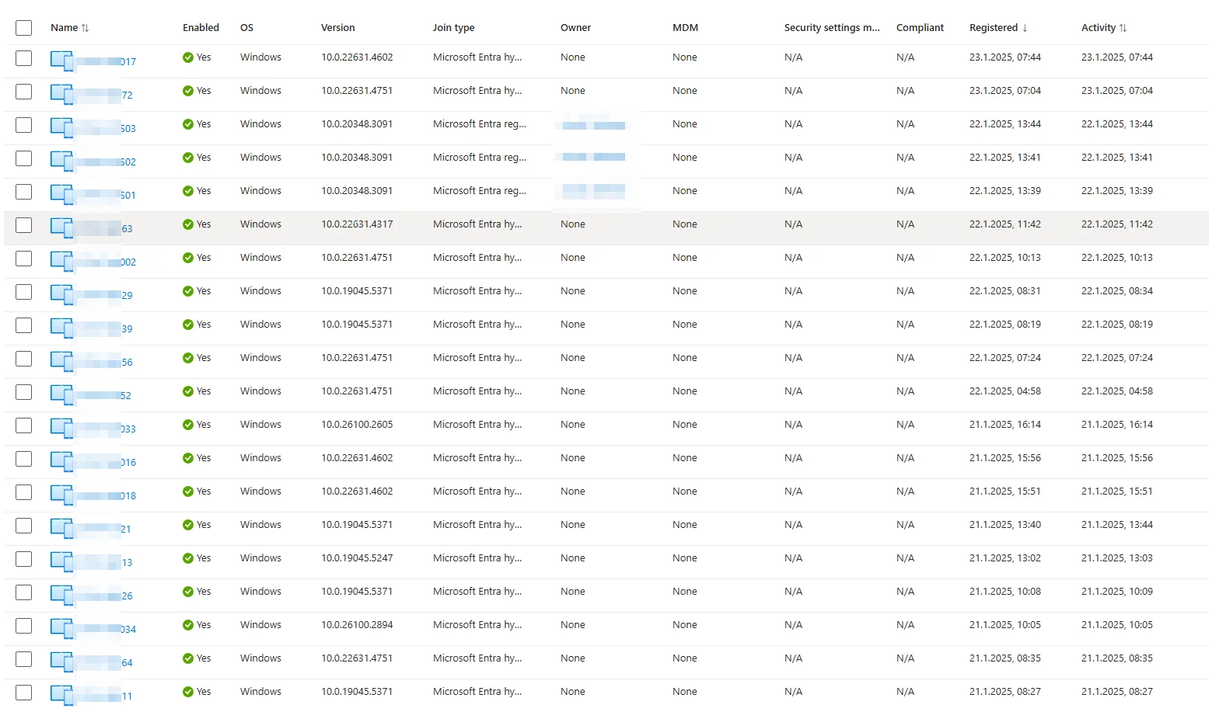Click the device icon for the name ending 13
The image size is (1209, 712).
point(61,561)
